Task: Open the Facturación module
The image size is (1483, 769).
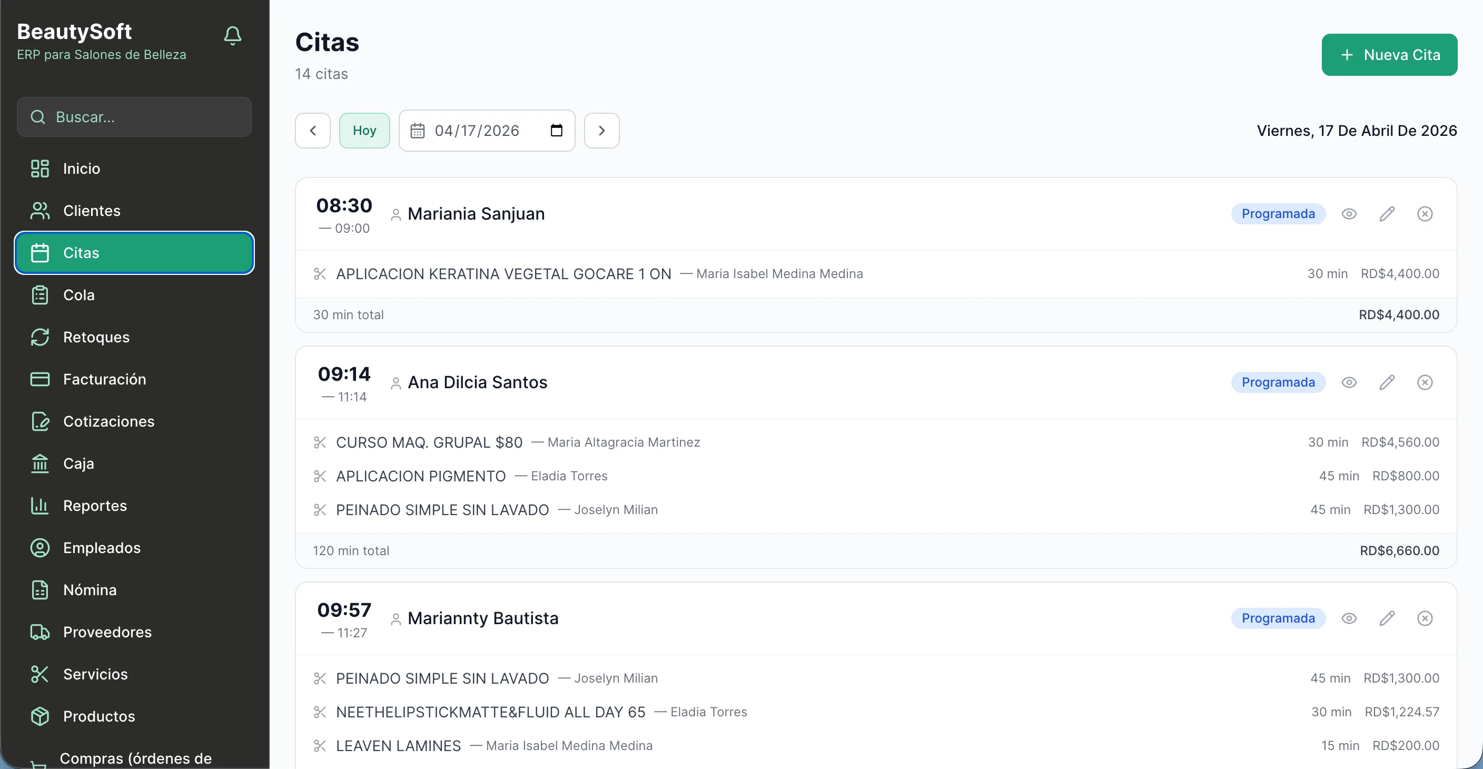Action: tap(104, 379)
